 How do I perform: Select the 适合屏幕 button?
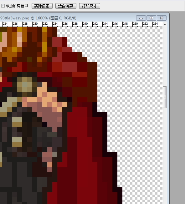click(x=66, y=6)
